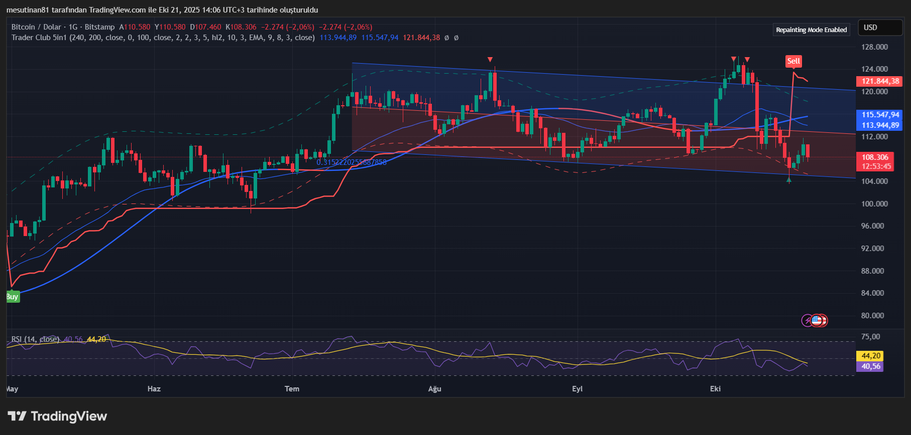Click the purple 40,56 RSI axis label

[871, 366]
